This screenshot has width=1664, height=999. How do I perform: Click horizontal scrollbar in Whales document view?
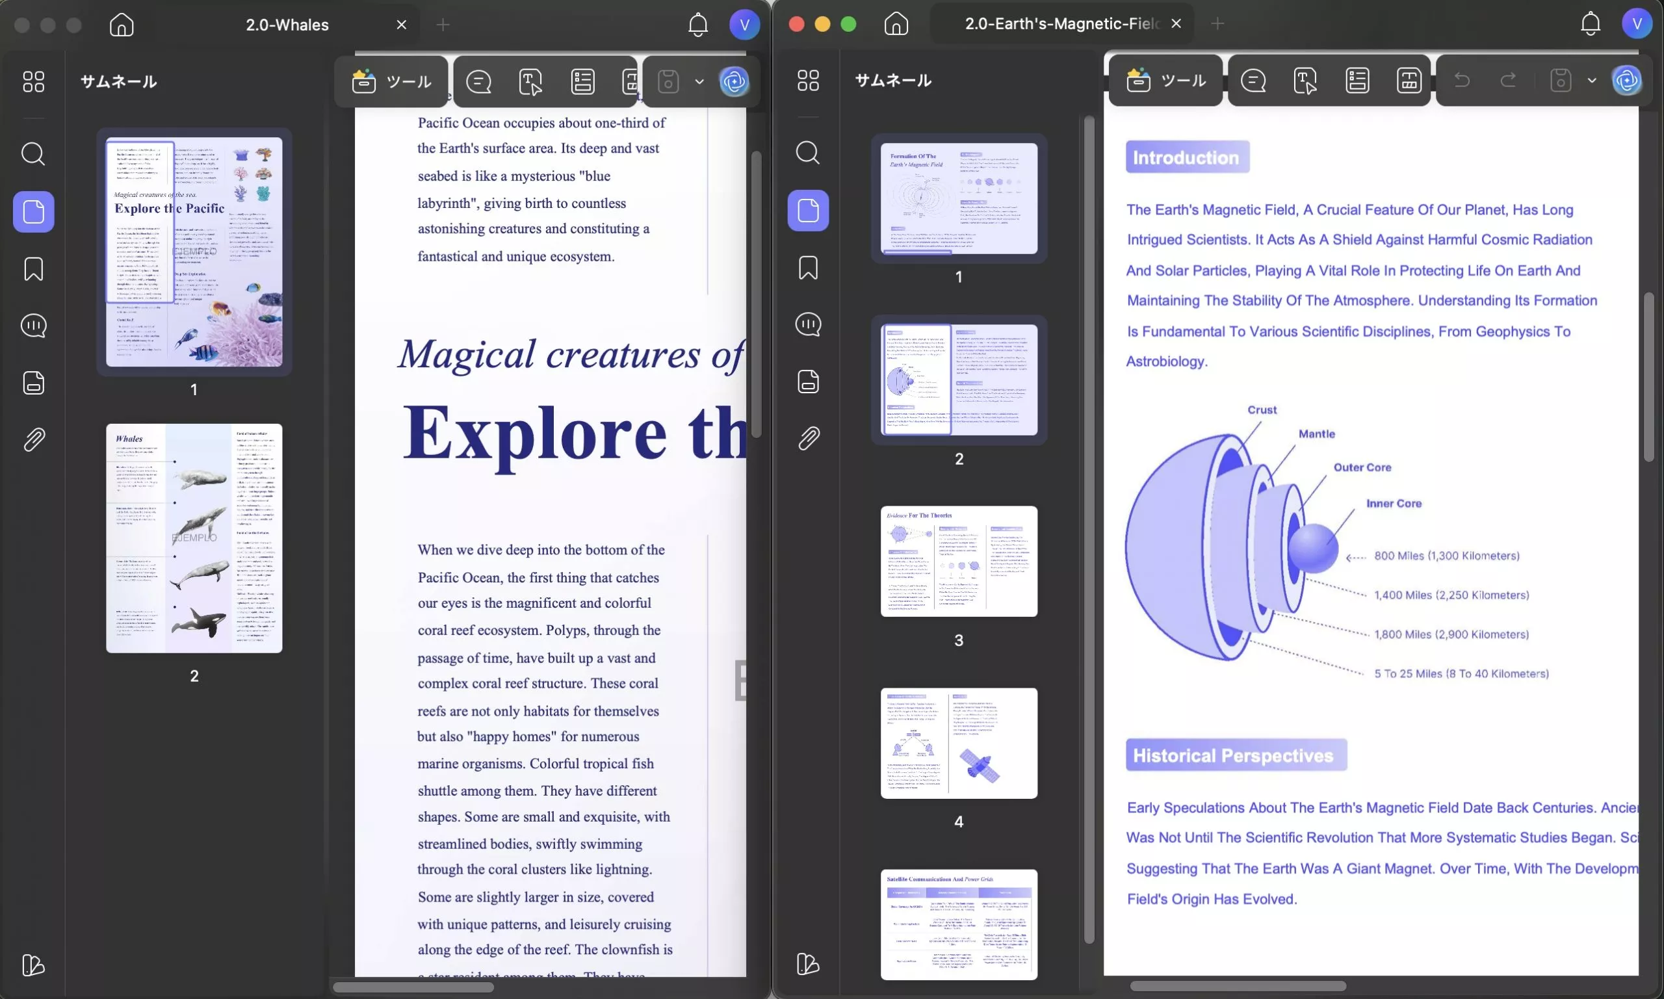coord(413,987)
